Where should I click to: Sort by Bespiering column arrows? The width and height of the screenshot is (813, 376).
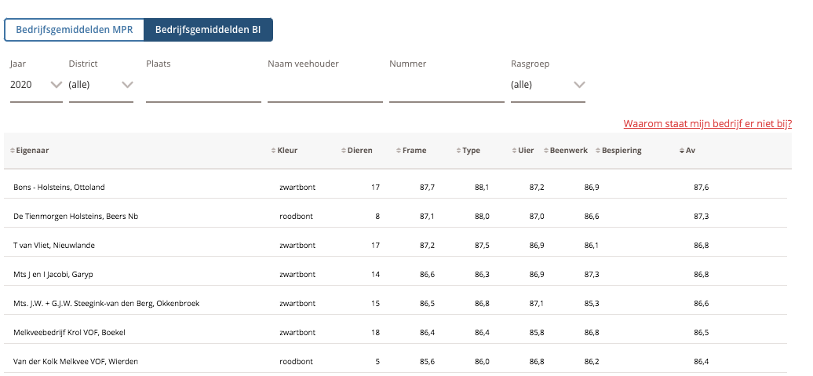pyautogui.click(x=598, y=151)
